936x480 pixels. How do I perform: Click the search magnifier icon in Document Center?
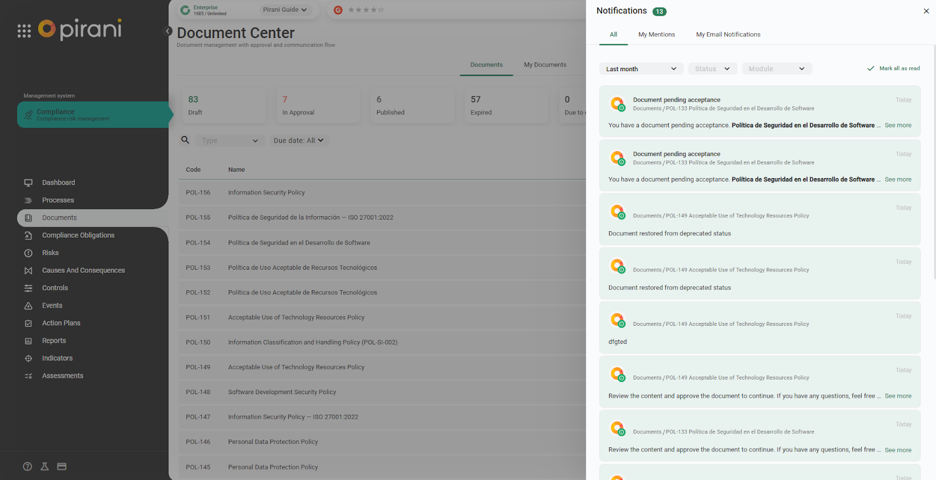click(185, 140)
